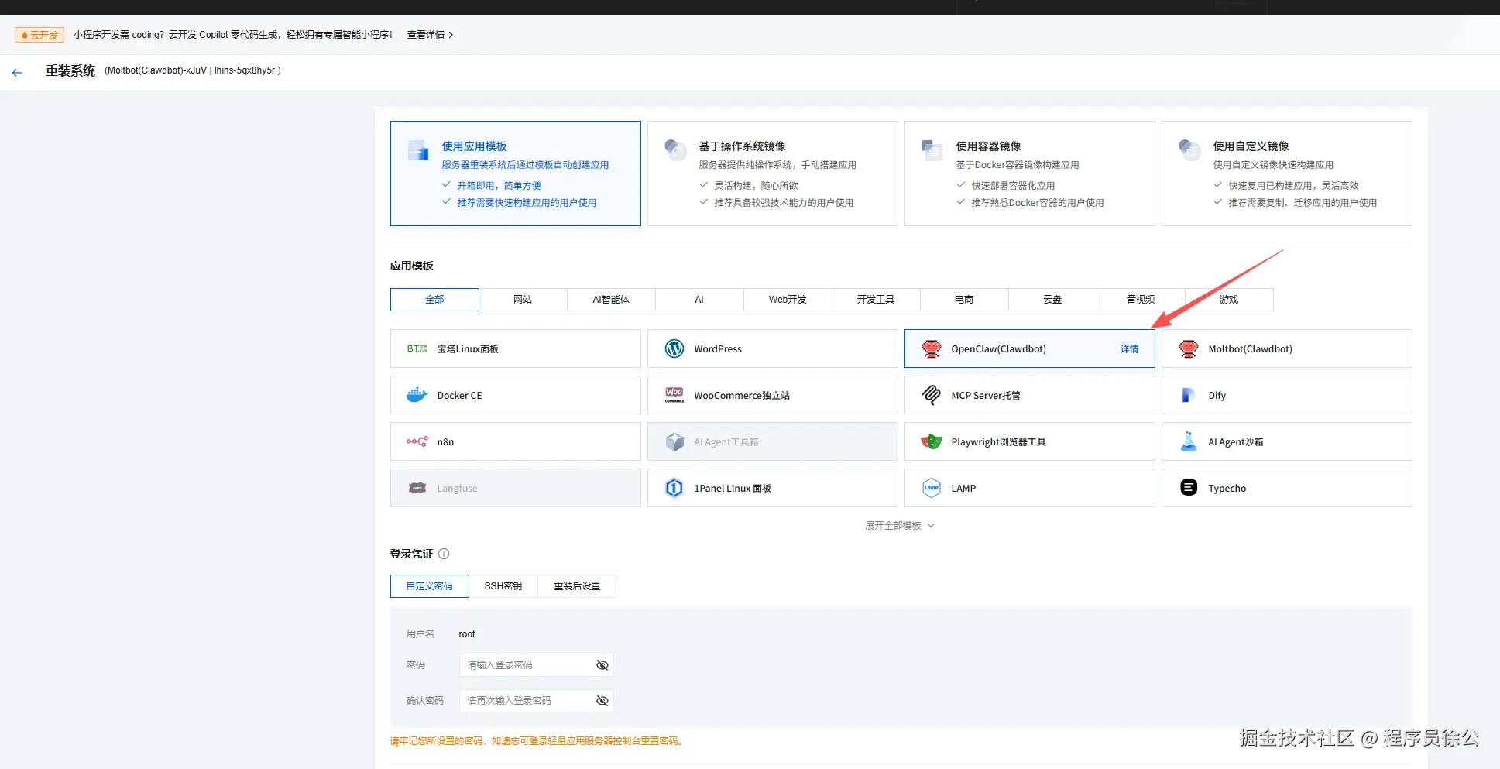Screen dimensions: 1500x769
Task: Open the 云盘 category tab
Action: click(x=1052, y=300)
